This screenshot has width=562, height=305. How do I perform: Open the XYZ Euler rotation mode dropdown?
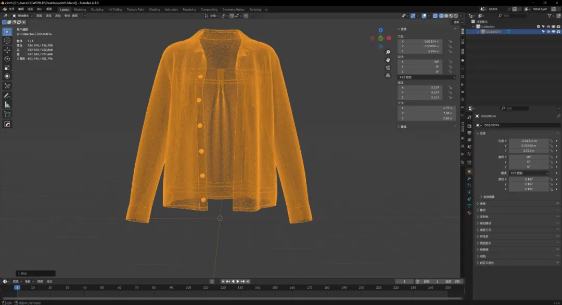pyautogui.click(x=427, y=77)
